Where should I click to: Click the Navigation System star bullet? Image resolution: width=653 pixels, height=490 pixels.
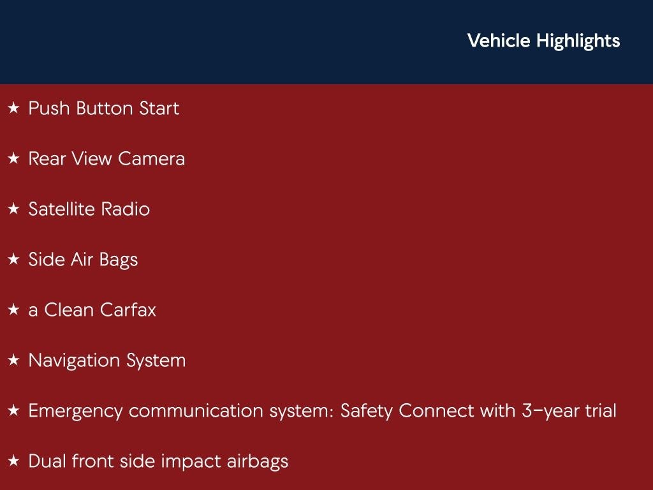coord(13,361)
